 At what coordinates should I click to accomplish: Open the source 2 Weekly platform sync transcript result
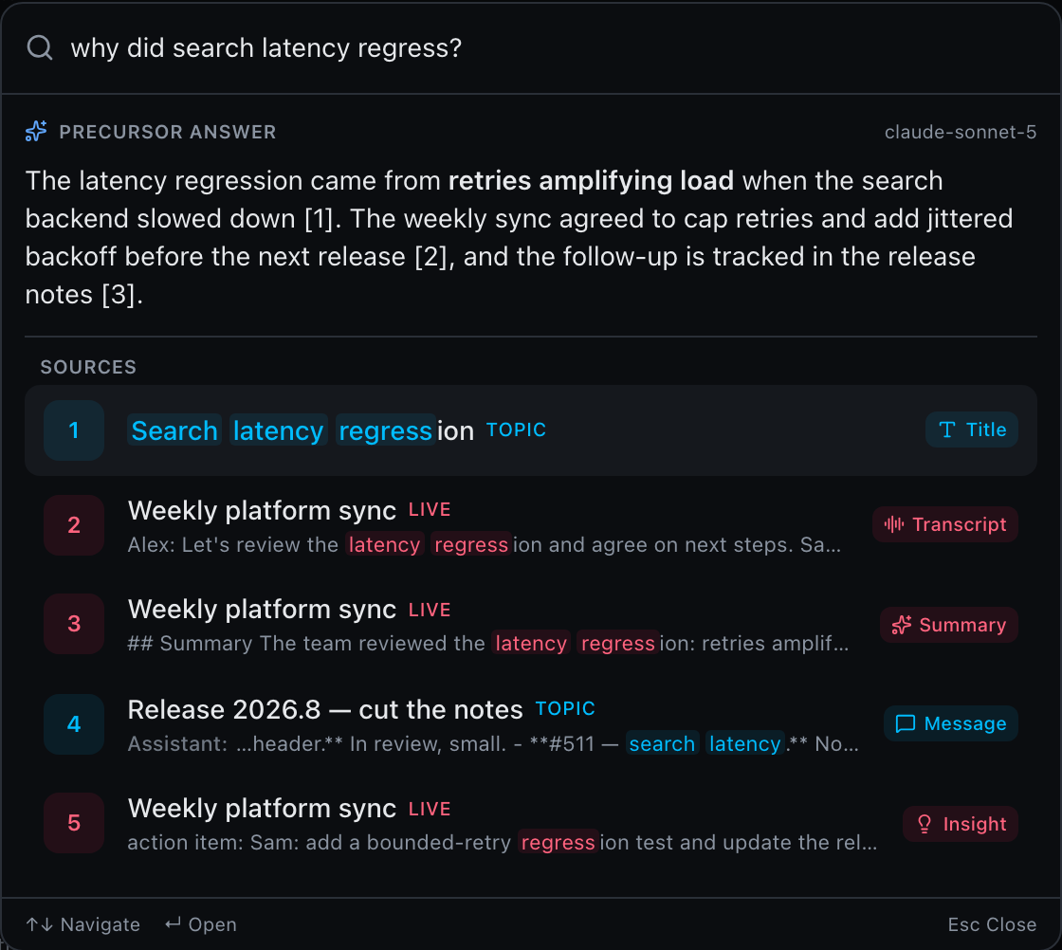[x=531, y=525]
